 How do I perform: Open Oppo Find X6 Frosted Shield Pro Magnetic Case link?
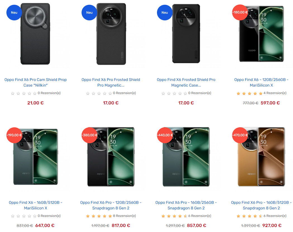(x=186, y=82)
